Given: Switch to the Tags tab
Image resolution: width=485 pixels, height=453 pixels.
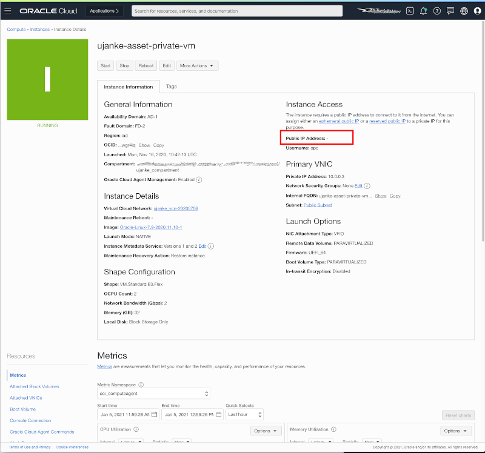Looking at the screenshot, I should [x=171, y=86].
